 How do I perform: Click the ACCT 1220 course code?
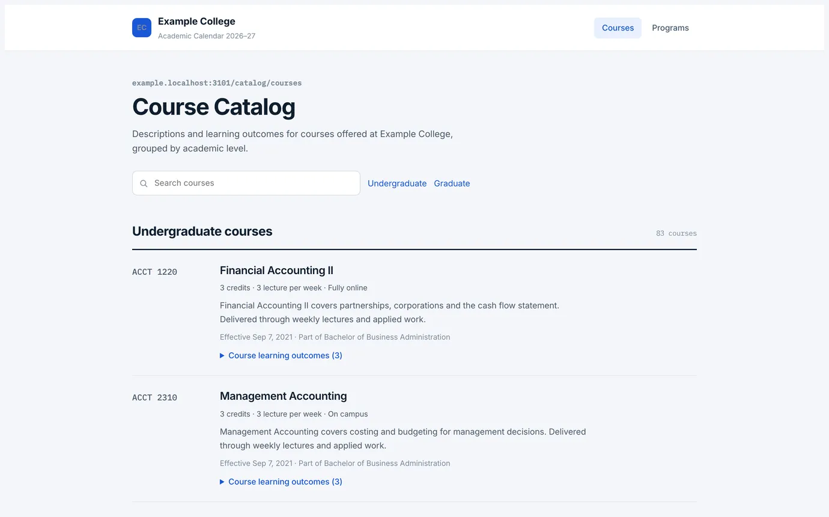(x=154, y=272)
